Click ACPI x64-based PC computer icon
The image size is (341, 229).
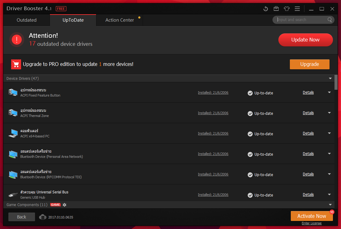pos(13,133)
